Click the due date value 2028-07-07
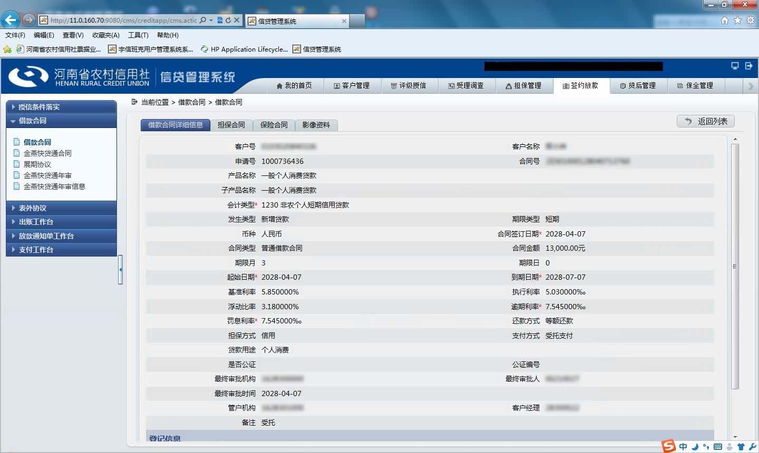This screenshot has height=453, width=759. tap(566, 277)
